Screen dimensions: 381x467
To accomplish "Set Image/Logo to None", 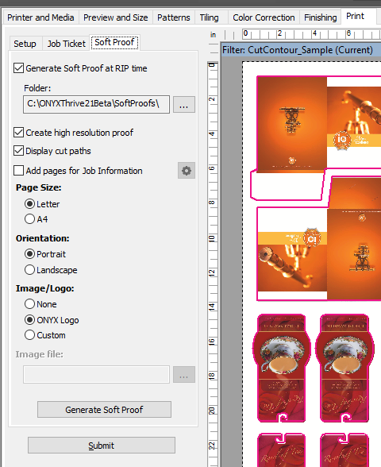I will point(29,303).
